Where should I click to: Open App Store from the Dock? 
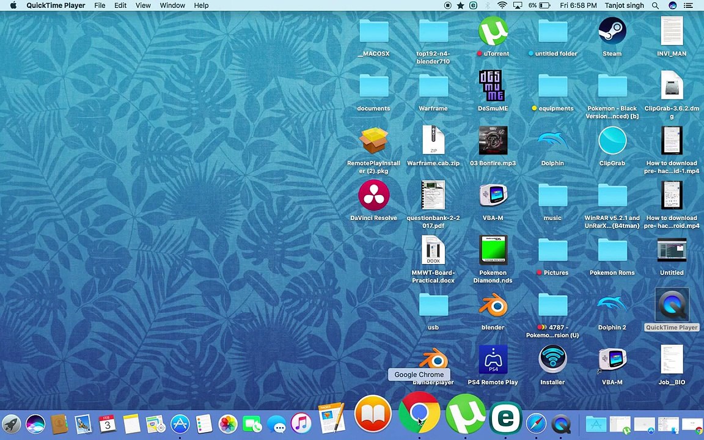coord(180,424)
